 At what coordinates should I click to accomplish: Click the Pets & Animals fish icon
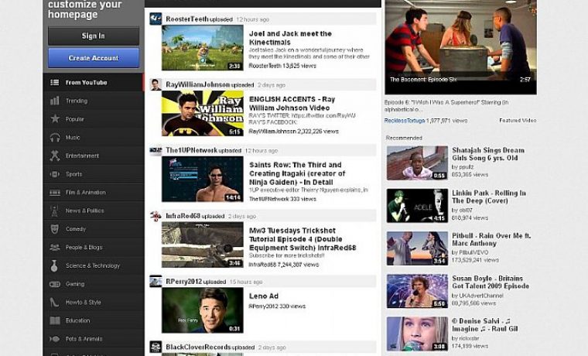55,339
